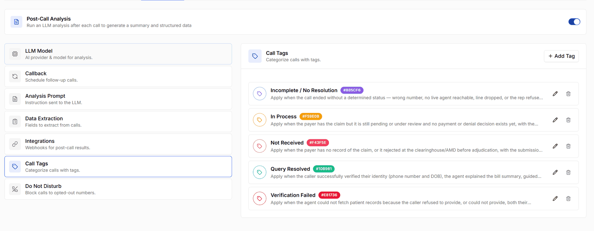The width and height of the screenshot is (594, 231).
Task: Click the purple #8B5CF6 color badge
Action: pyautogui.click(x=352, y=90)
